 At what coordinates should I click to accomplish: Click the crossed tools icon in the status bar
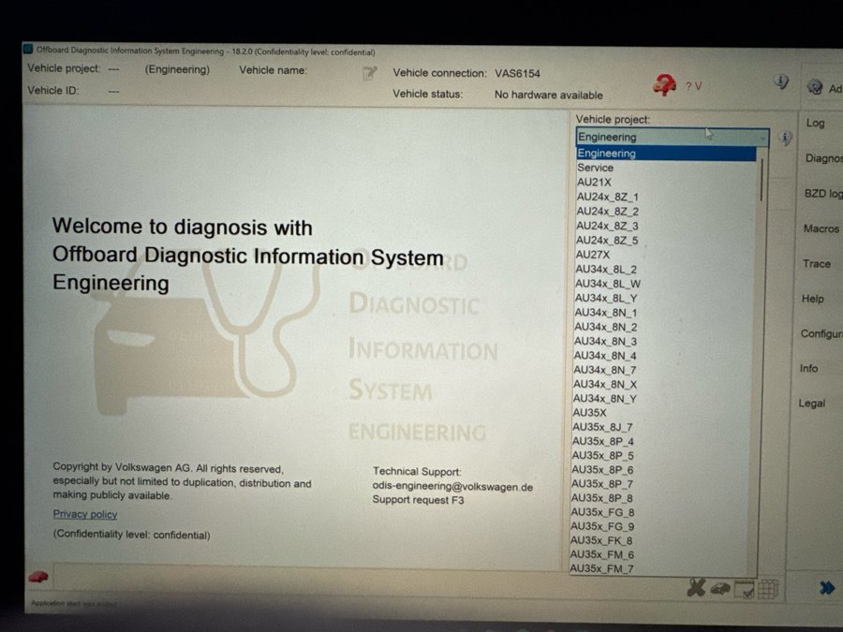695,588
